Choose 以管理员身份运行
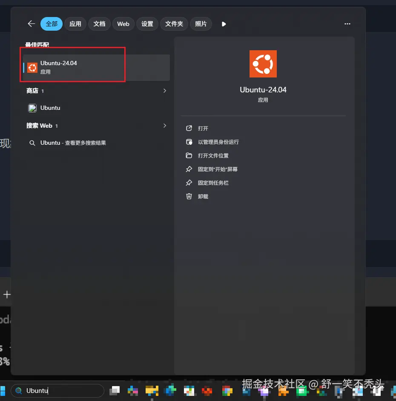 [218, 142]
